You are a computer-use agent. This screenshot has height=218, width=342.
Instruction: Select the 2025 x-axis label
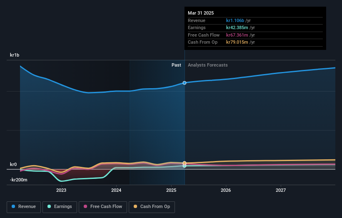pyautogui.click(x=171, y=191)
